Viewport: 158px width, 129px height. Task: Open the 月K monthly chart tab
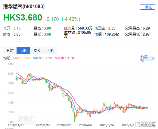click(x=50, y=50)
